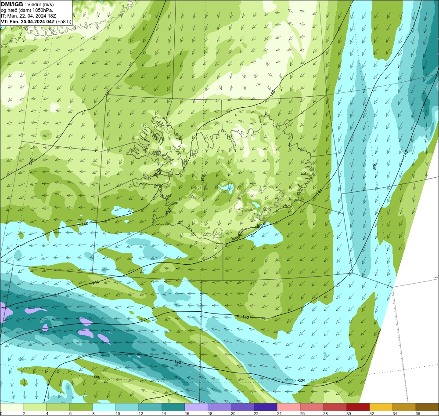The image size is (439, 416).
Task: Click the dark teal 14–16 m/s legend swatch
Action: pyautogui.click(x=173, y=407)
